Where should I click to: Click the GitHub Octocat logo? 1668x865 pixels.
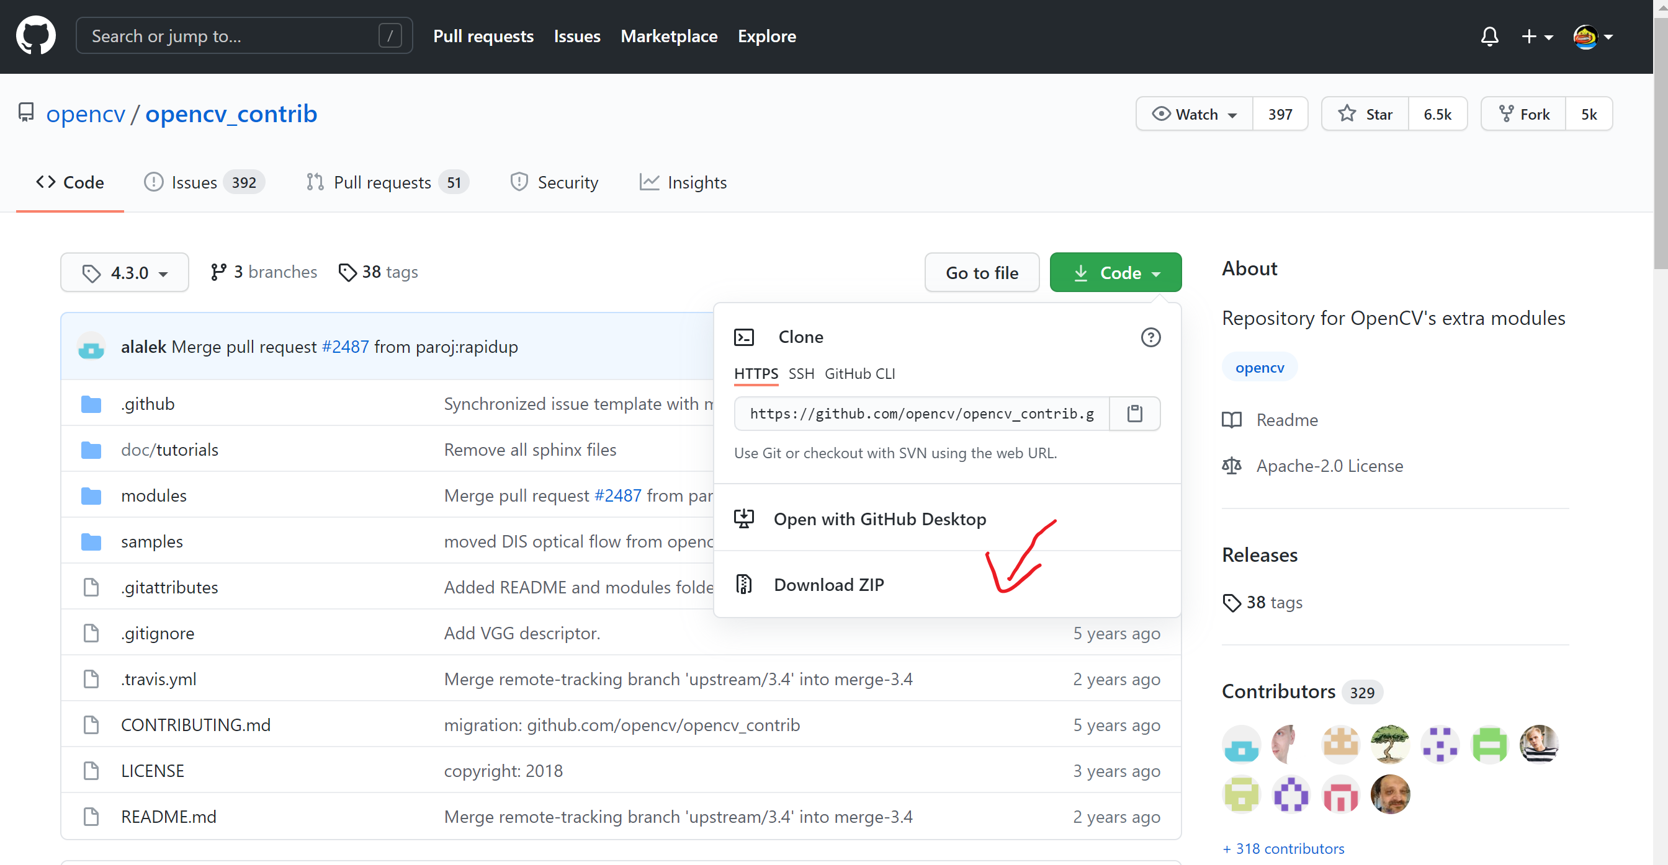tap(35, 36)
